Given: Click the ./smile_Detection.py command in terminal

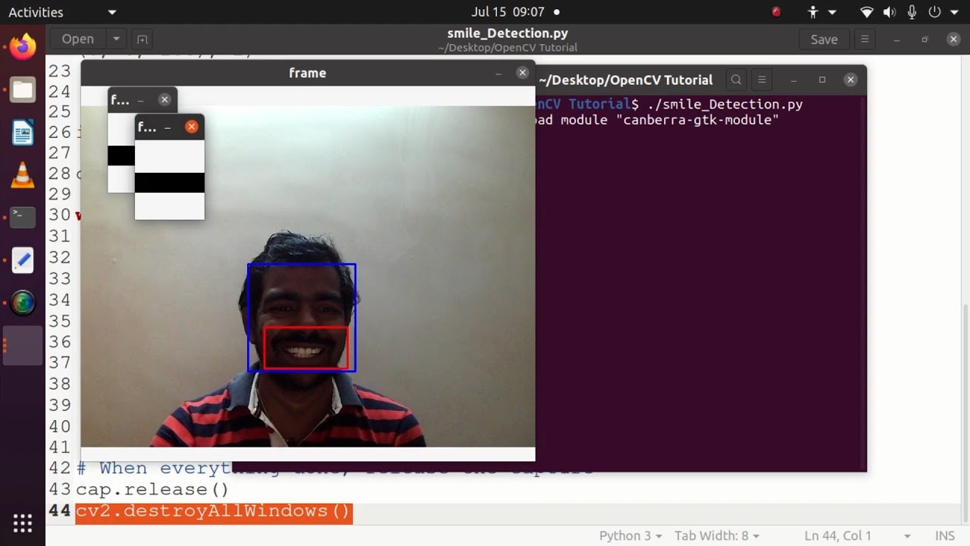Looking at the screenshot, I should click(x=725, y=104).
